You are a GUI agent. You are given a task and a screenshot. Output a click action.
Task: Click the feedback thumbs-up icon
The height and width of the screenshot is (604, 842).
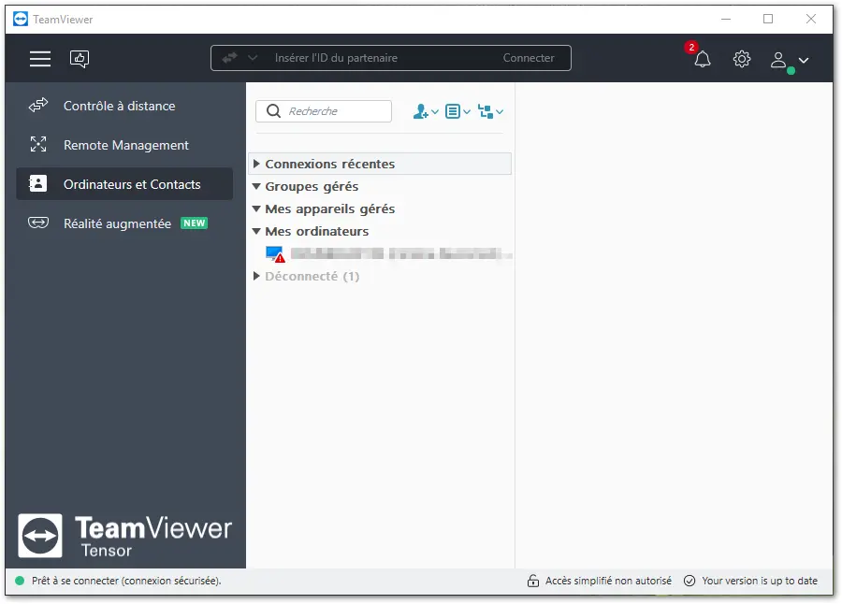point(80,59)
